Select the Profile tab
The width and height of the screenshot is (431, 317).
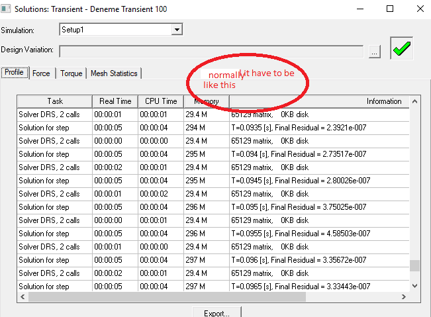(14, 73)
